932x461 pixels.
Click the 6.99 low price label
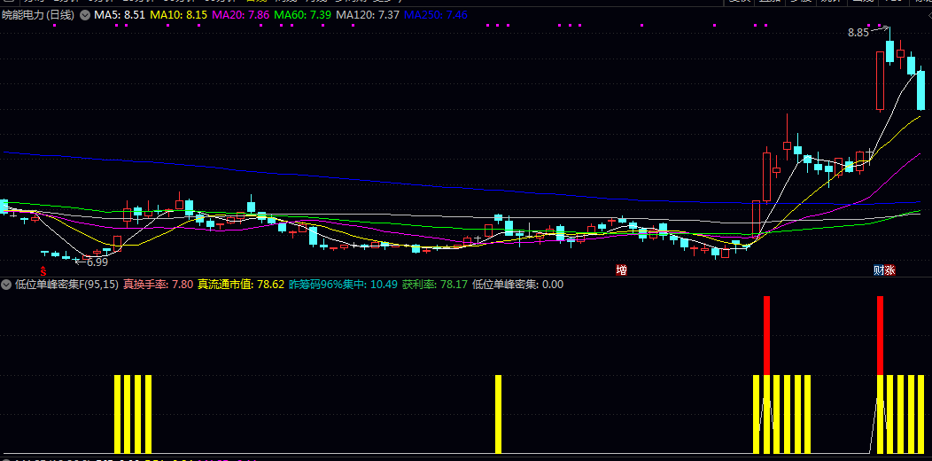pos(97,262)
